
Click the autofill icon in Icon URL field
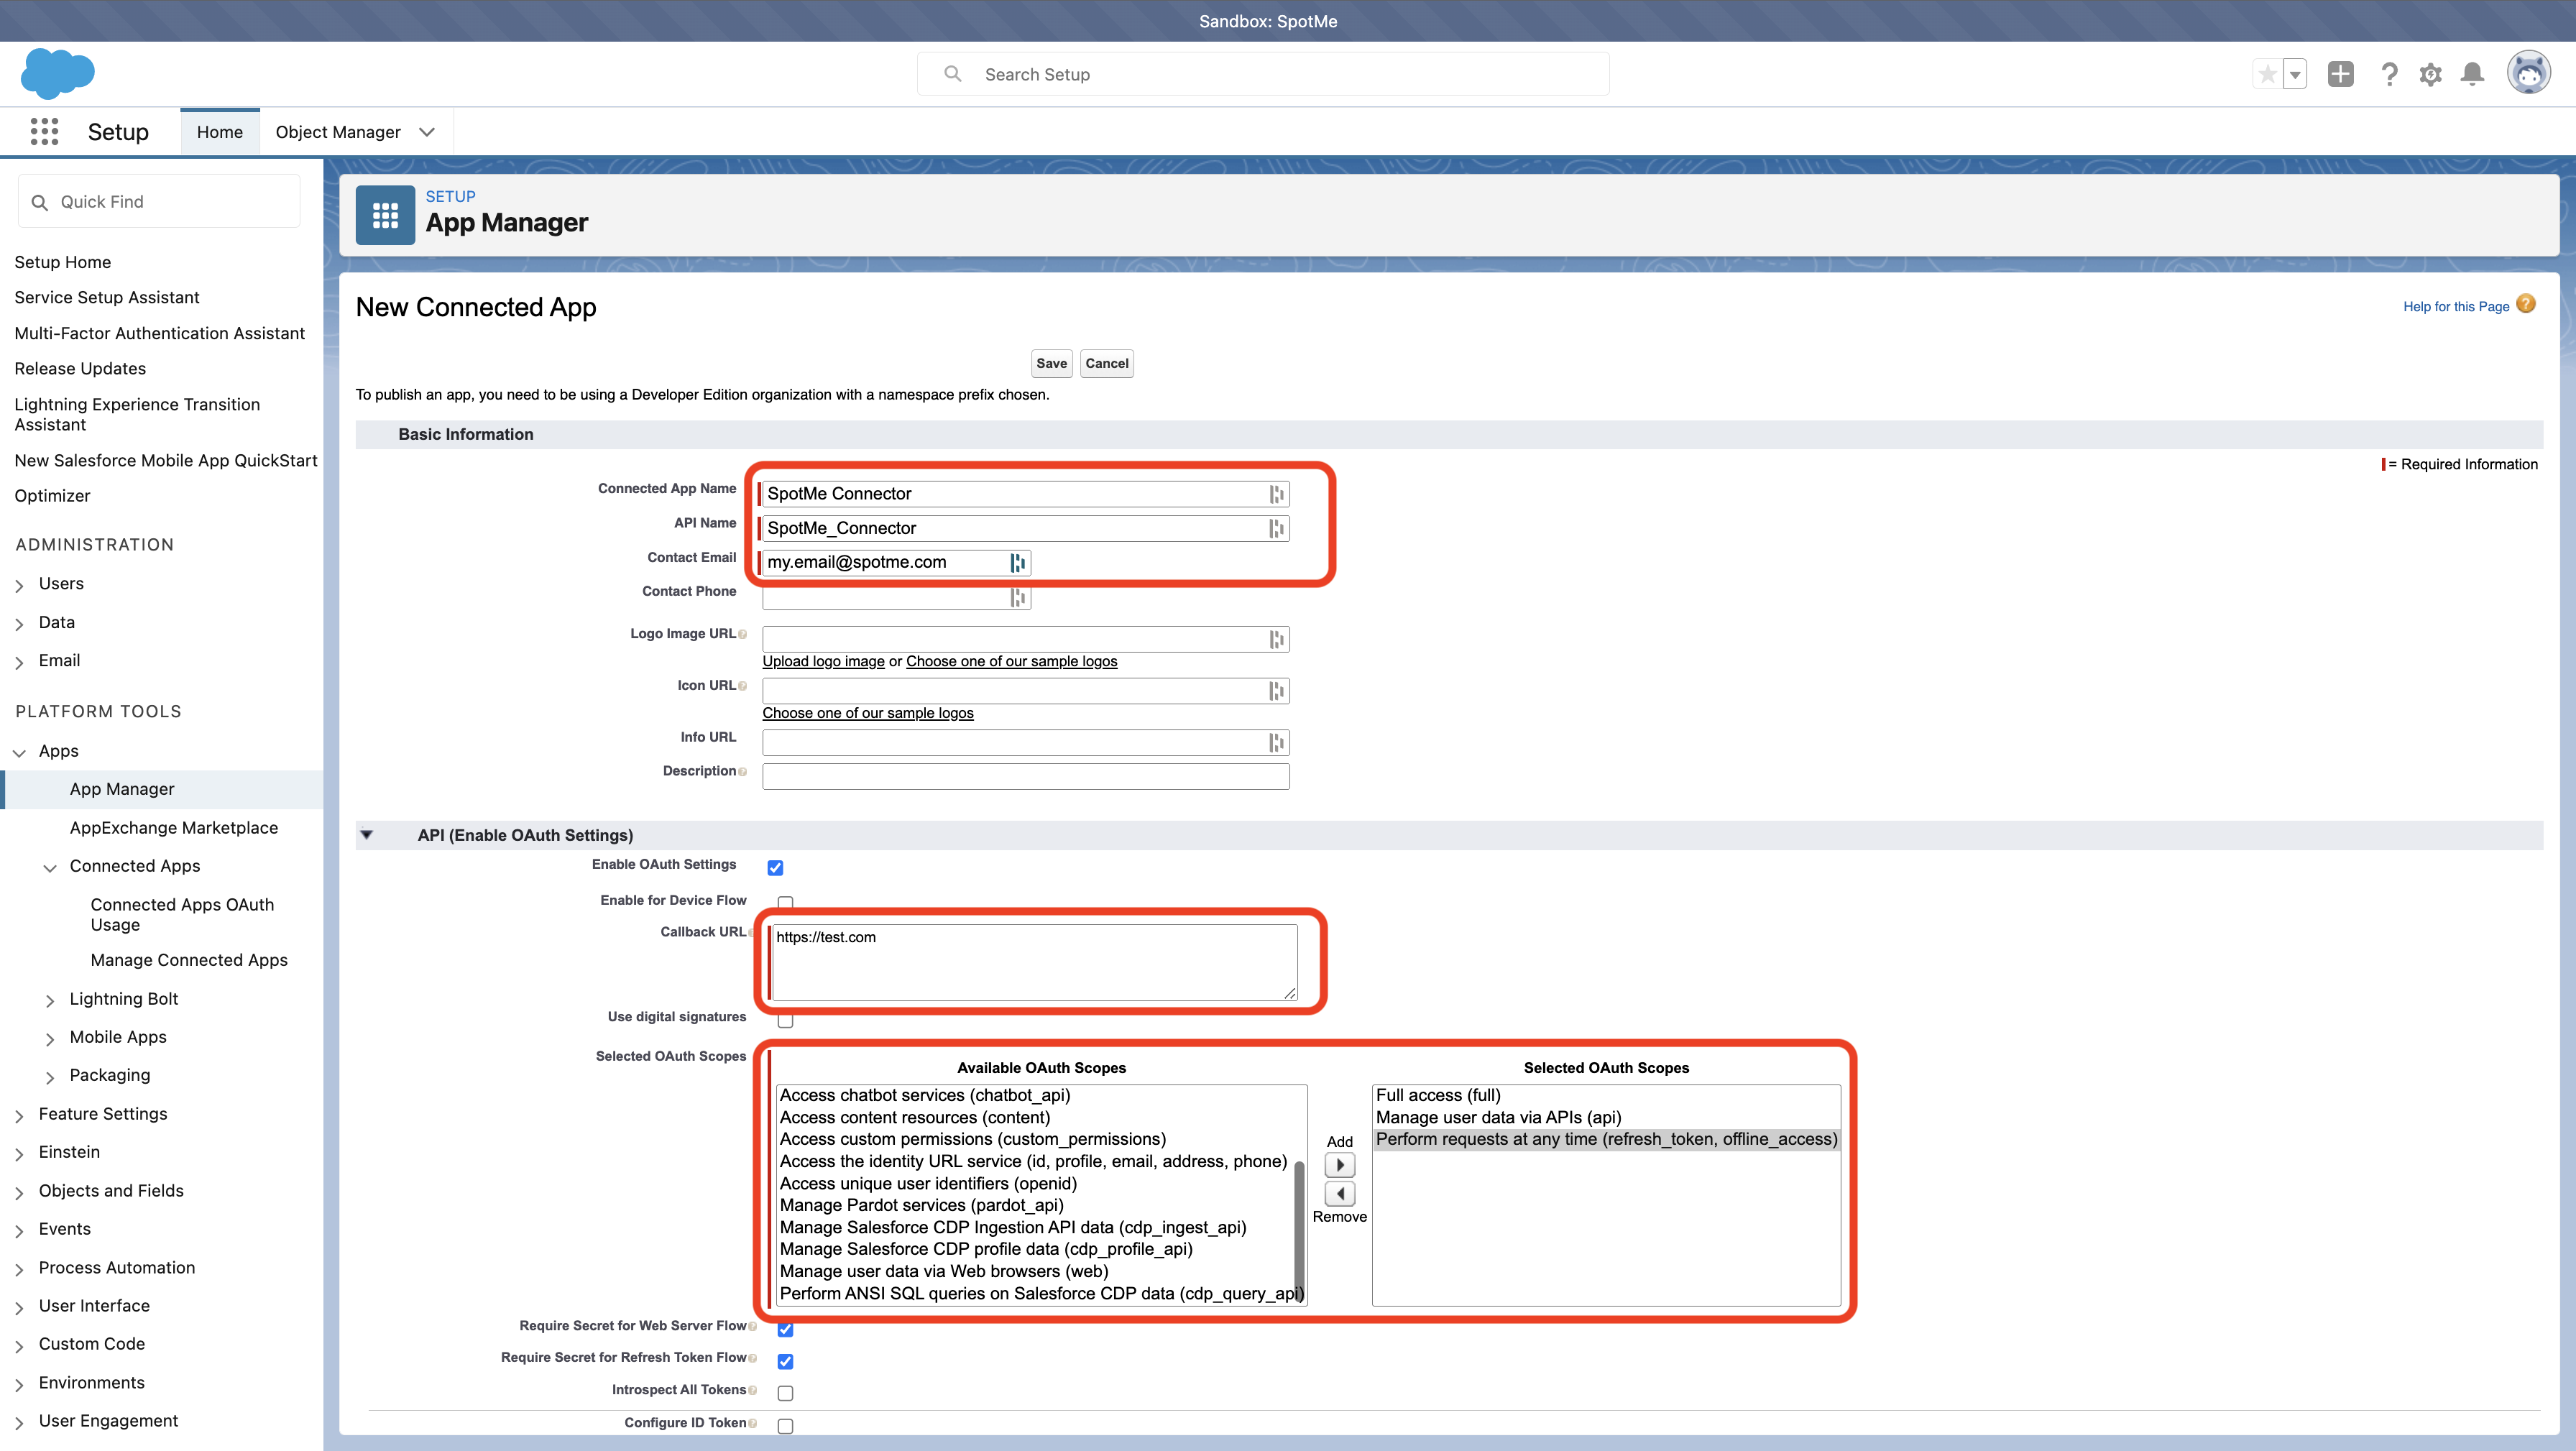1276,691
